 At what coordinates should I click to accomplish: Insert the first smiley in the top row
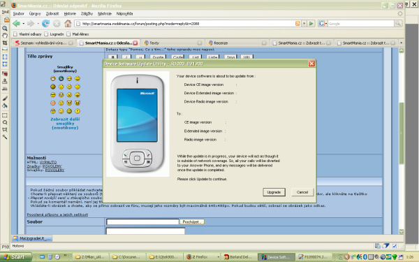tap(53, 78)
